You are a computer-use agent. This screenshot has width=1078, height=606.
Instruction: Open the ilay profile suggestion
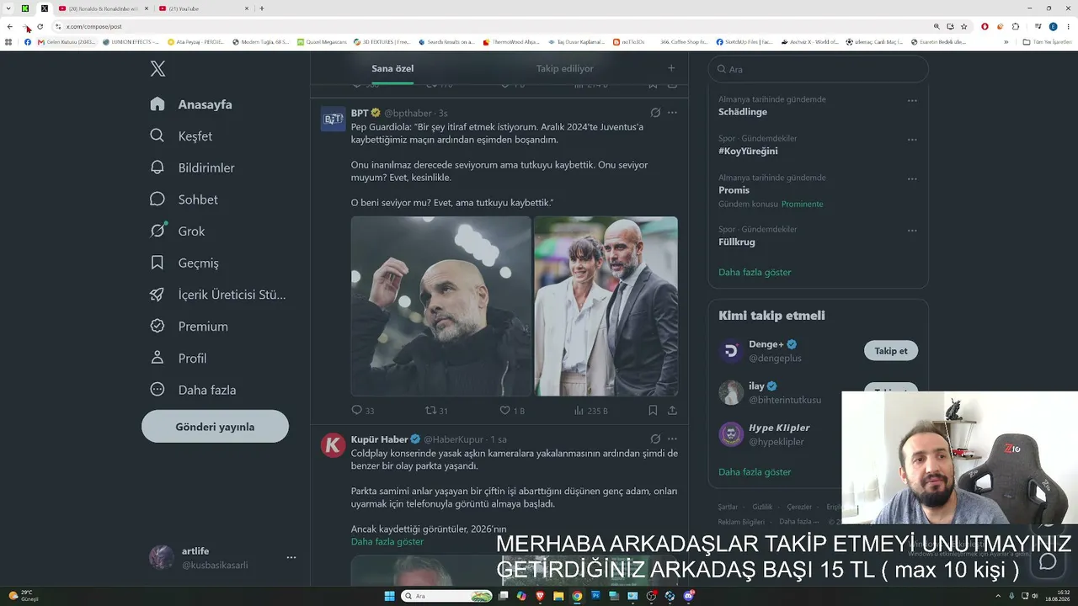tap(756, 386)
